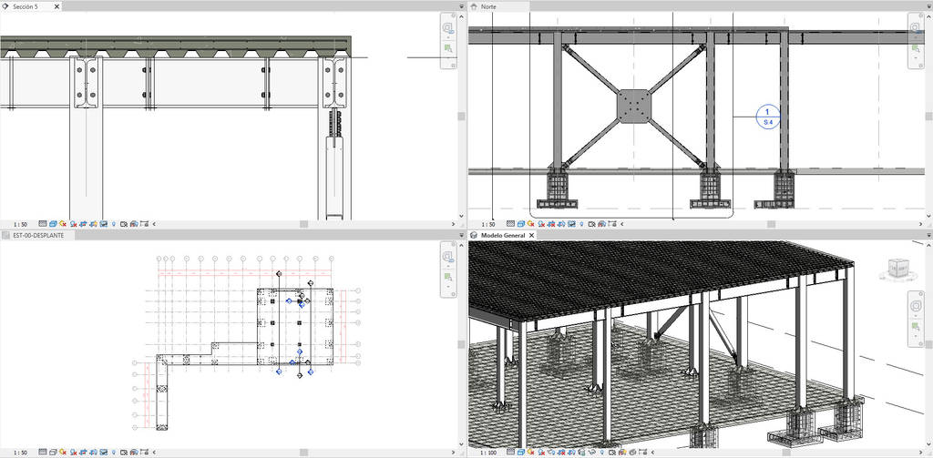Click the ViewCube in Modelo General view

click(x=897, y=269)
